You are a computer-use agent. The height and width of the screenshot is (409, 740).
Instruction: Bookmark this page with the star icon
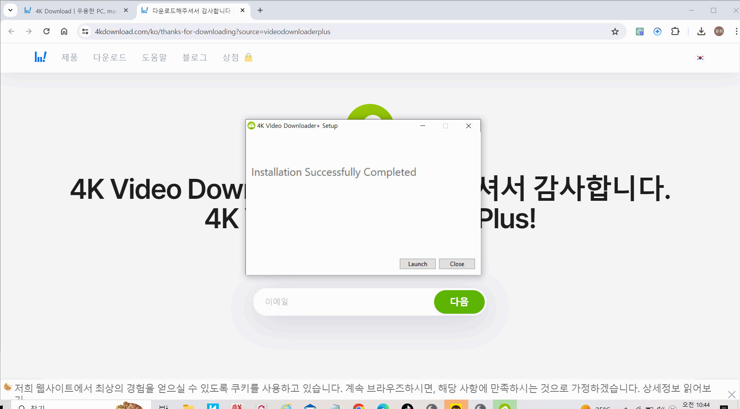[x=615, y=31]
